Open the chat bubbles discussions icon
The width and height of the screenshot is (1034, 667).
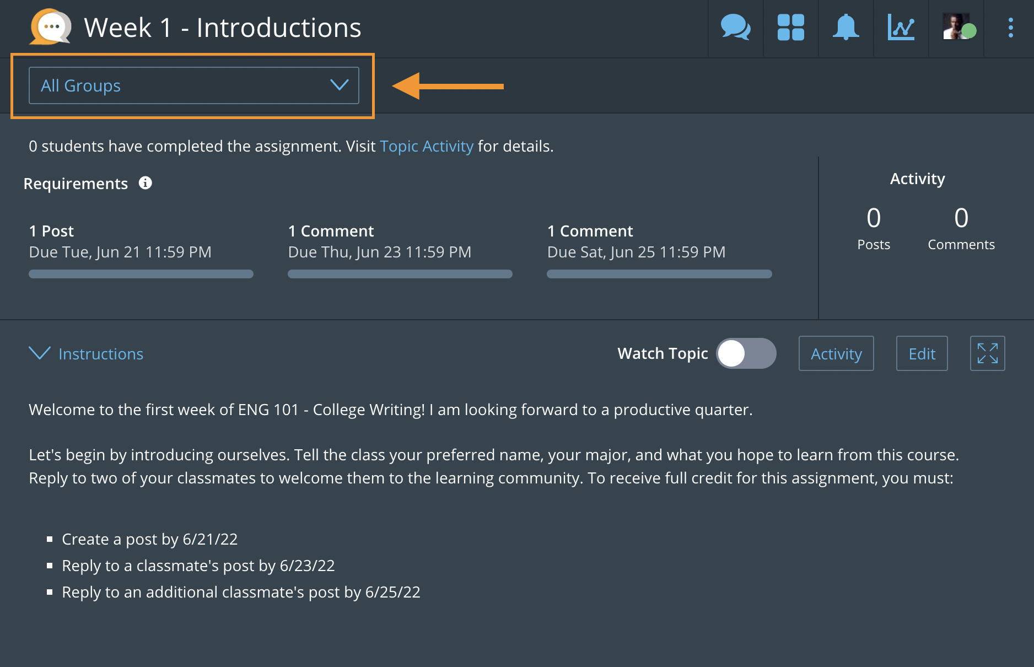pyautogui.click(x=735, y=28)
